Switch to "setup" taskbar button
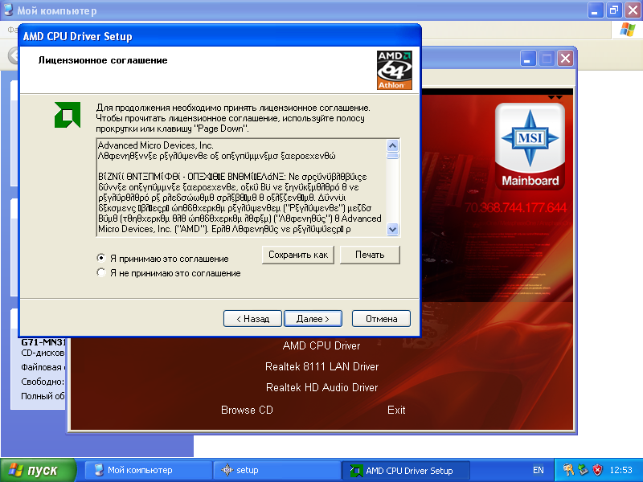Image resolution: width=643 pixels, height=482 pixels. (x=277, y=470)
